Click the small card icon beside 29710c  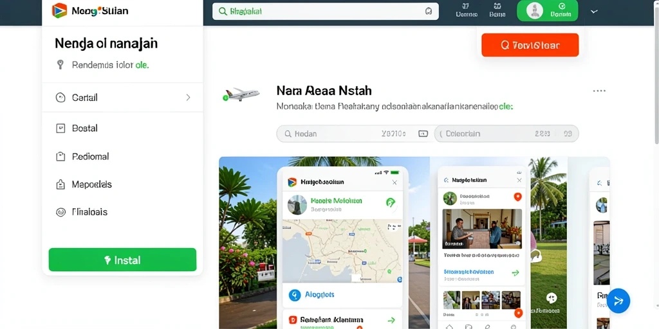click(423, 134)
